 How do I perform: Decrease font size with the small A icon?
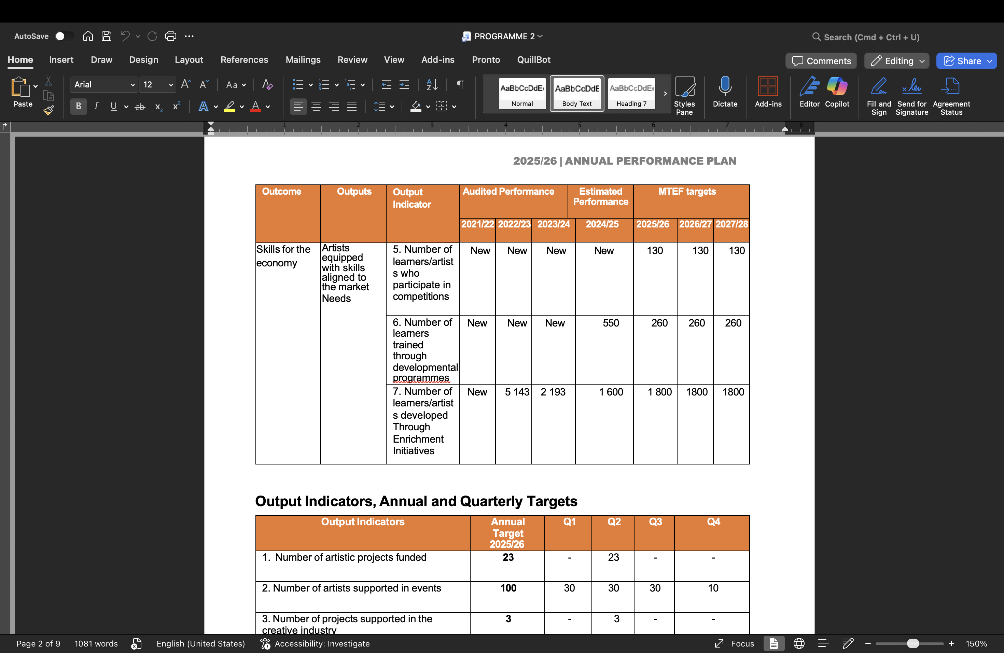204,84
